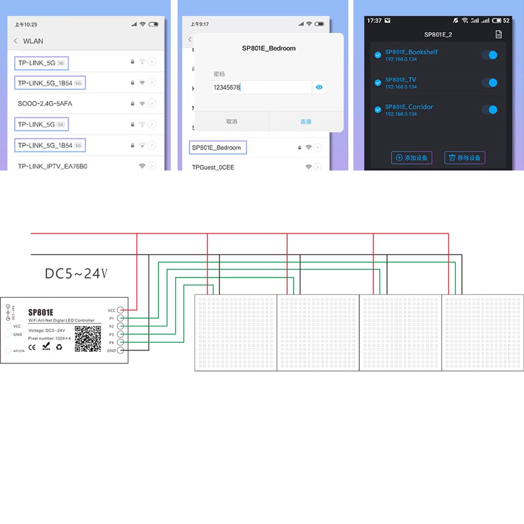524x524 pixels.
Task: Click the password field containing 12345678
Action: point(261,88)
